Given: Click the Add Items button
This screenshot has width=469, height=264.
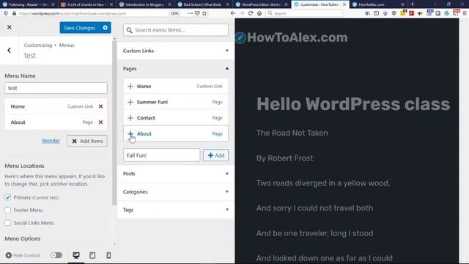Looking at the screenshot, I should [87, 141].
